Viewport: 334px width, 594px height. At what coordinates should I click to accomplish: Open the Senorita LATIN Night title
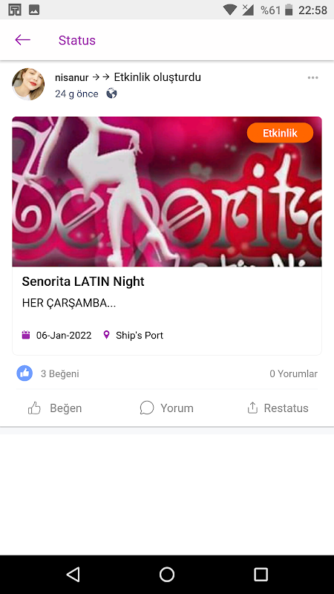point(83,281)
